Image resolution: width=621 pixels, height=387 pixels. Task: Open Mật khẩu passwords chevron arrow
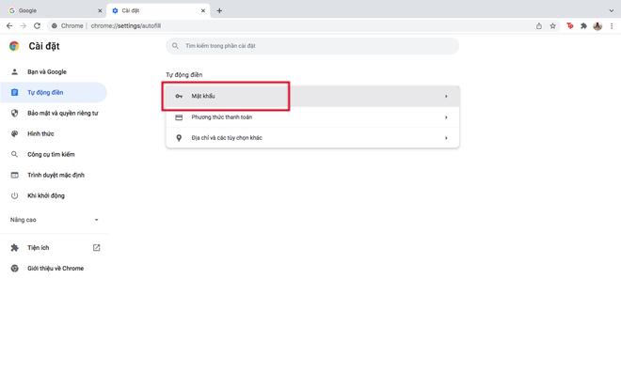tap(446, 97)
